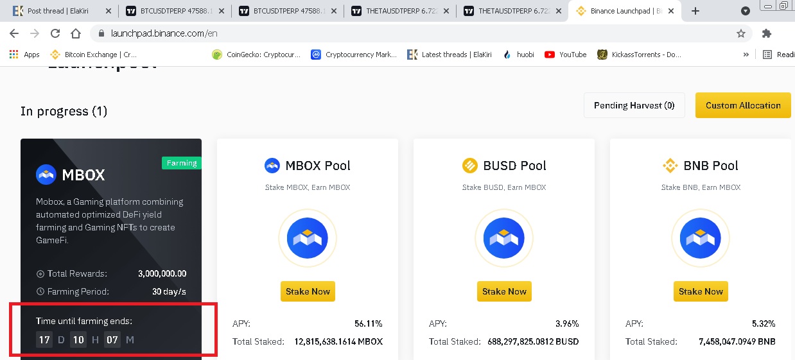Click the large BNB Pool reward logo
Viewport: 795px width, 360px height.
pyautogui.click(x=701, y=239)
